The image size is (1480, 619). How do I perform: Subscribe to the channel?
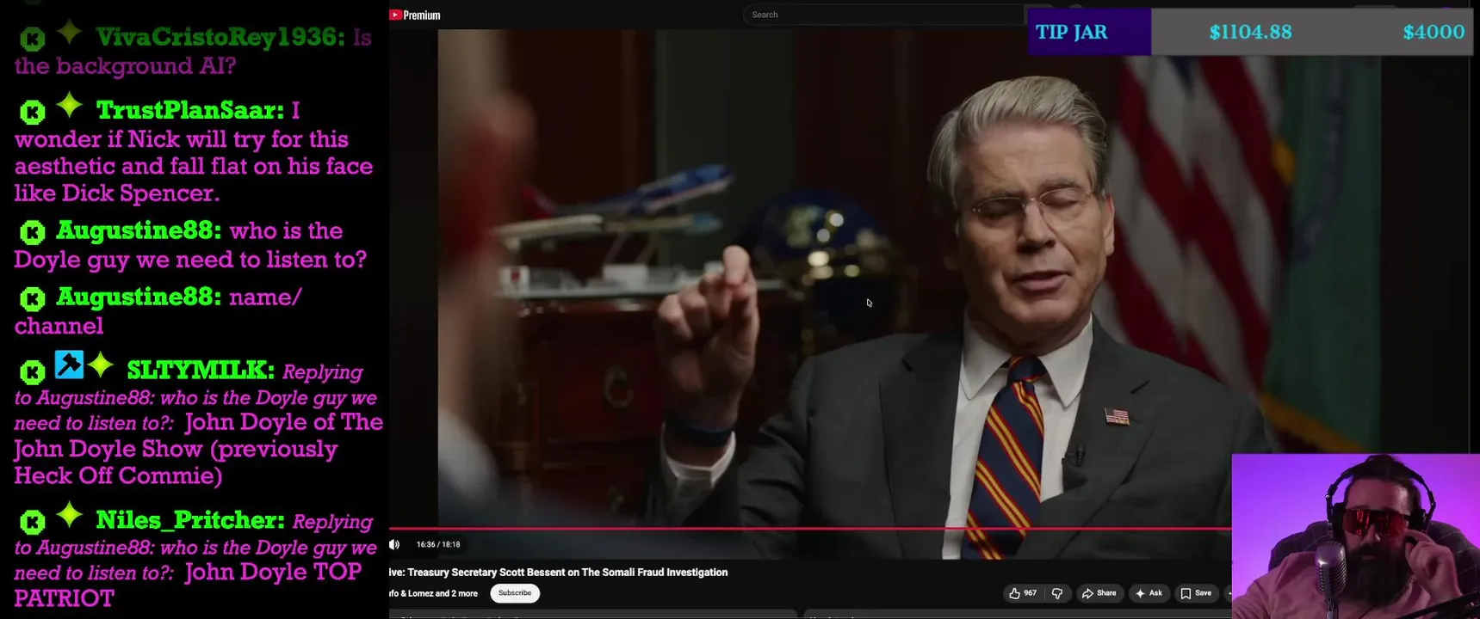pyautogui.click(x=515, y=593)
